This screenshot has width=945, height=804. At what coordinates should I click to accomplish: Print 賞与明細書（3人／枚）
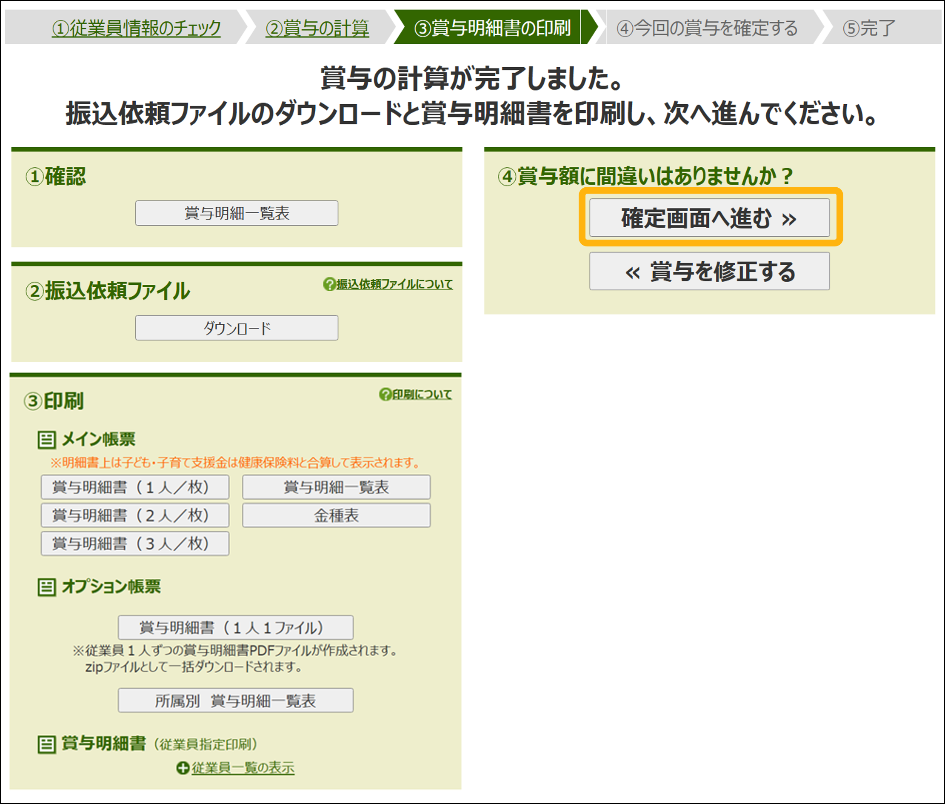tap(135, 543)
